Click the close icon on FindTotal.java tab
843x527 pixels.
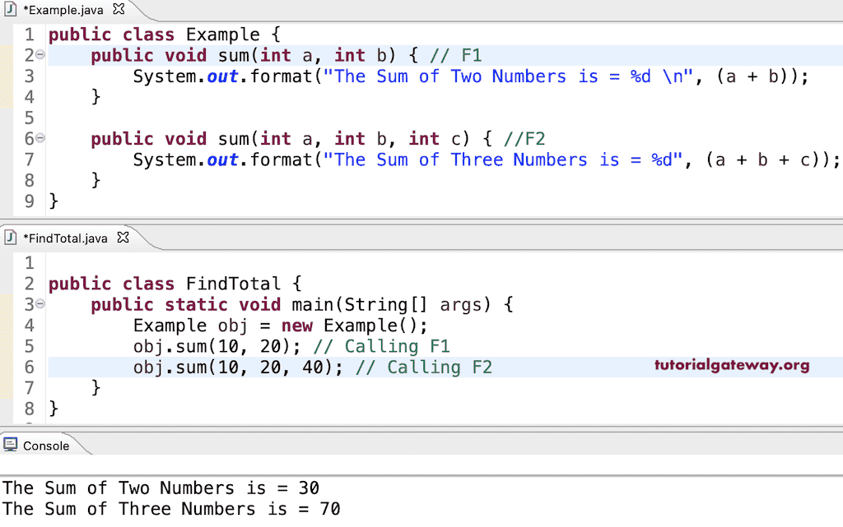click(123, 237)
